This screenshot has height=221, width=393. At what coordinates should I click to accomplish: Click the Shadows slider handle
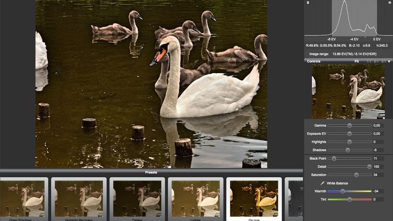(347, 150)
